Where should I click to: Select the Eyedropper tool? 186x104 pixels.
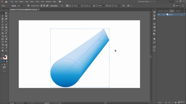3,42
